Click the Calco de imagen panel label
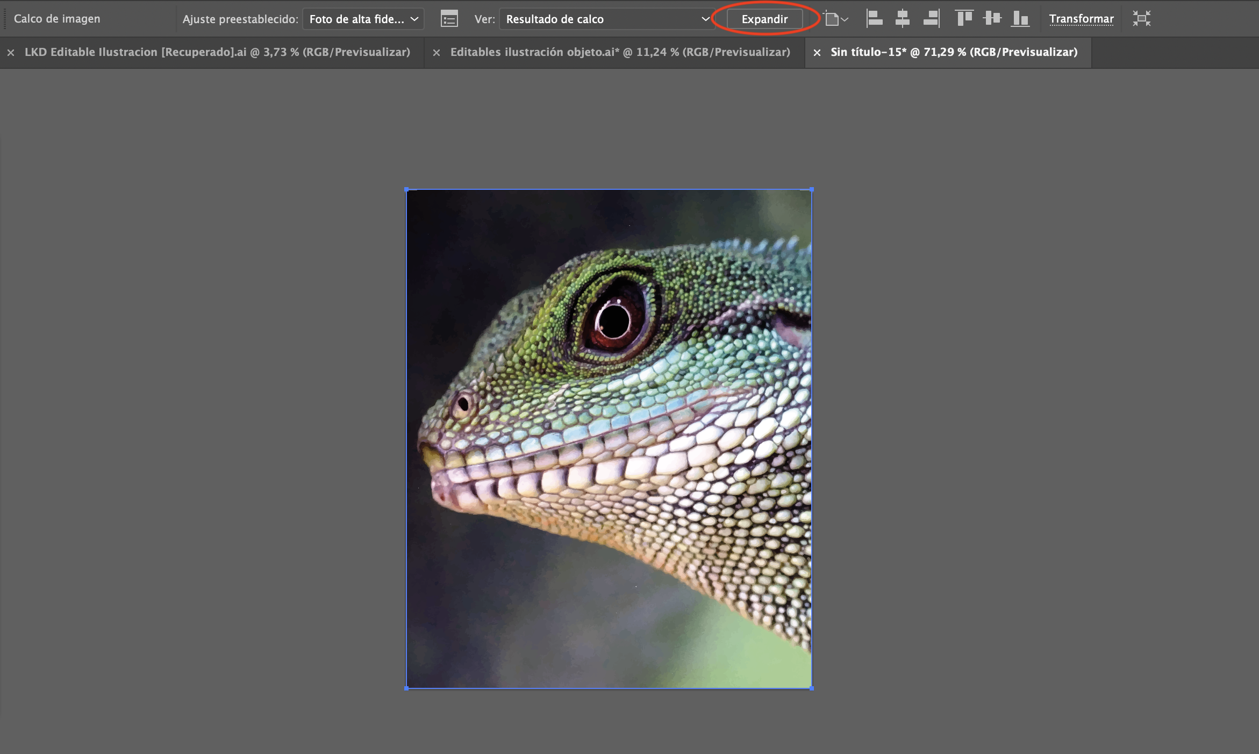Screen dimensions: 1259x754 (x=56, y=18)
